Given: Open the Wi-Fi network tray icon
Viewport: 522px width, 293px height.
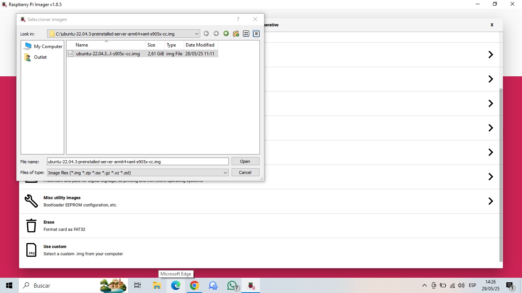Looking at the screenshot, I should (452, 285).
